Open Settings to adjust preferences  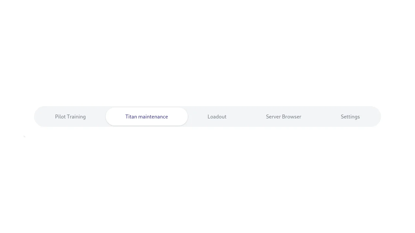350,116
